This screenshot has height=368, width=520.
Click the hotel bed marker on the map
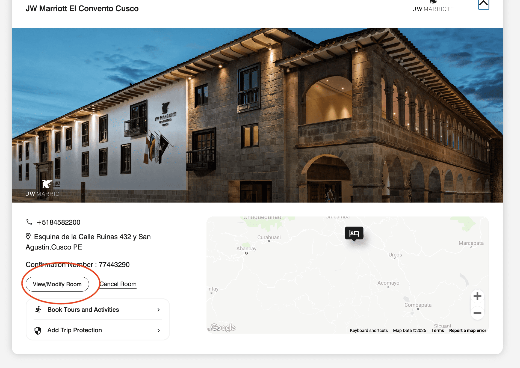[x=354, y=233]
